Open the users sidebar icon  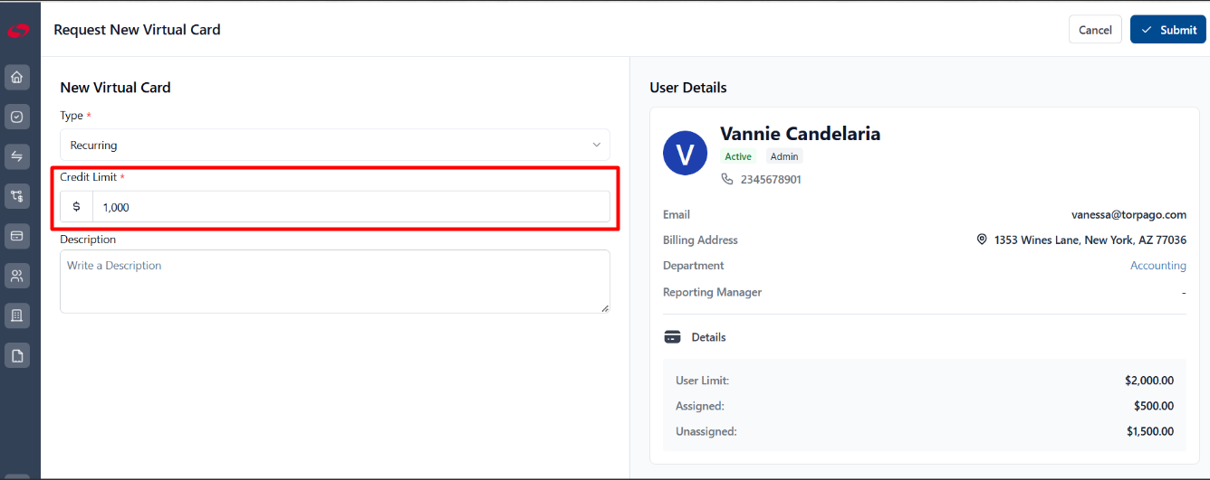(16, 276)
